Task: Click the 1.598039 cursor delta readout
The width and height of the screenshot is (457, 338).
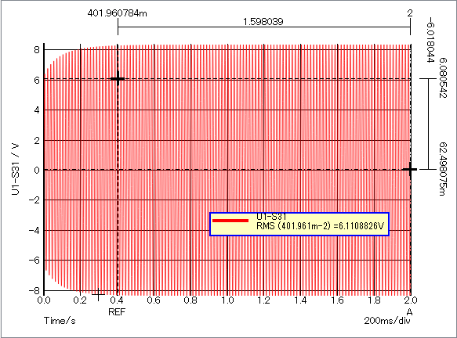Action: click(263, 22)
